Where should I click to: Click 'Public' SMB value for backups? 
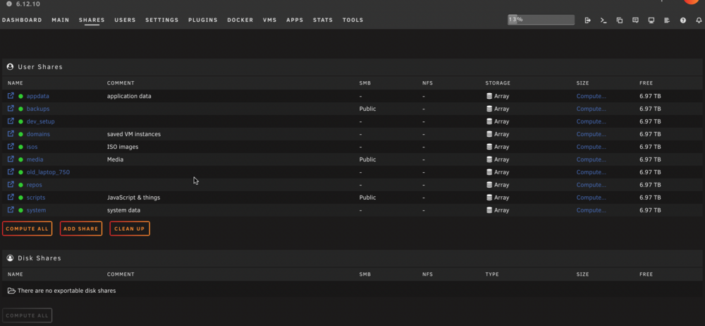coord(367,109)
